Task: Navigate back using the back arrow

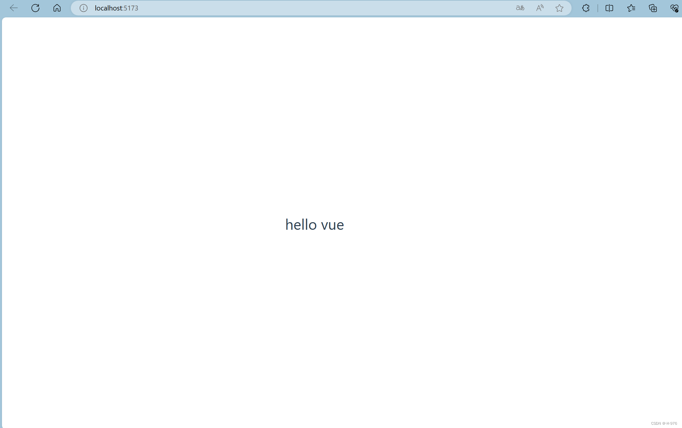Action: point(13,8)
